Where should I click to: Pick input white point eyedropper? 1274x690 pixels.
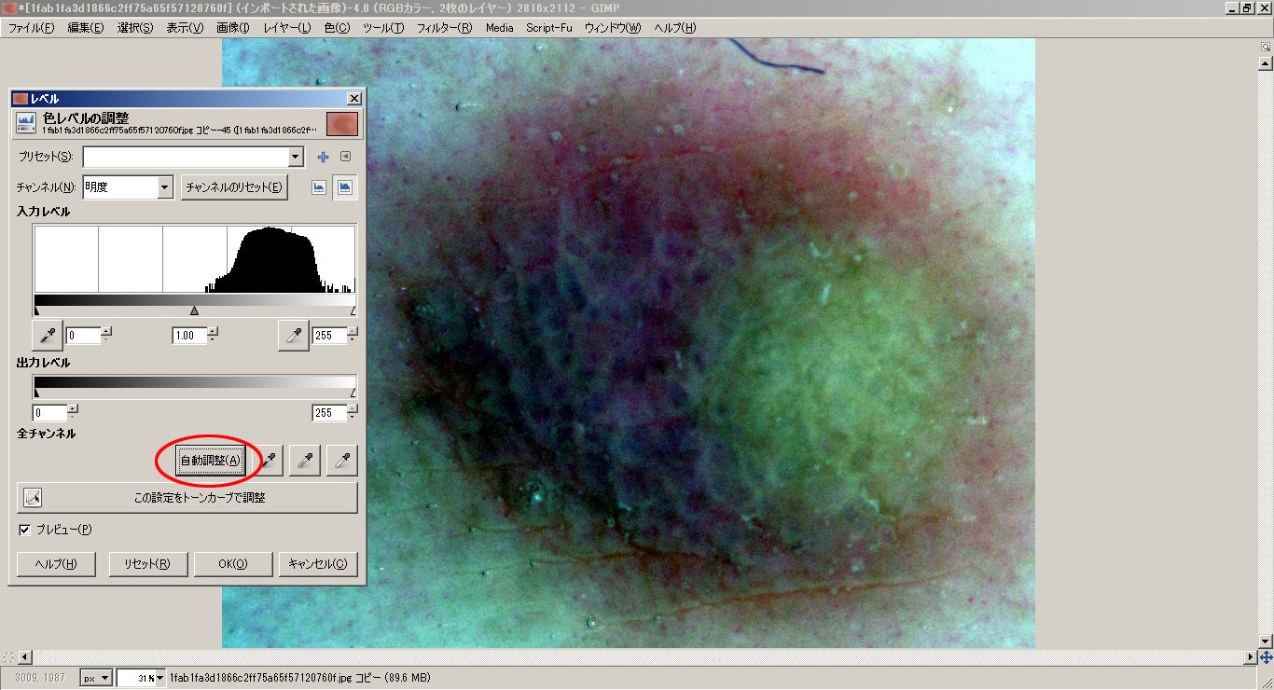(x=293, y=335)
